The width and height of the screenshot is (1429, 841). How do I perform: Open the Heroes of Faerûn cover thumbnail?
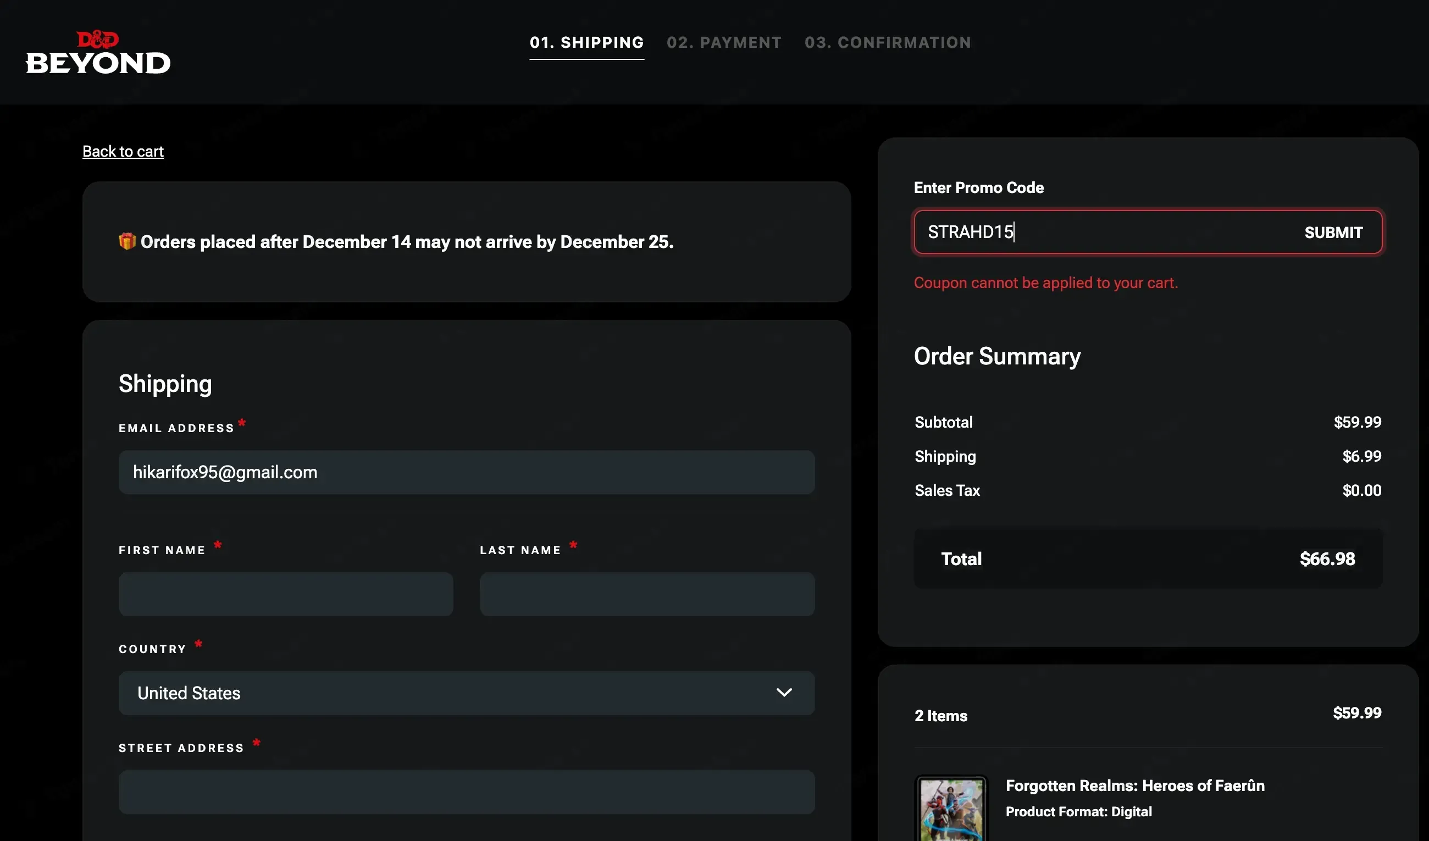tap(951, 810)
